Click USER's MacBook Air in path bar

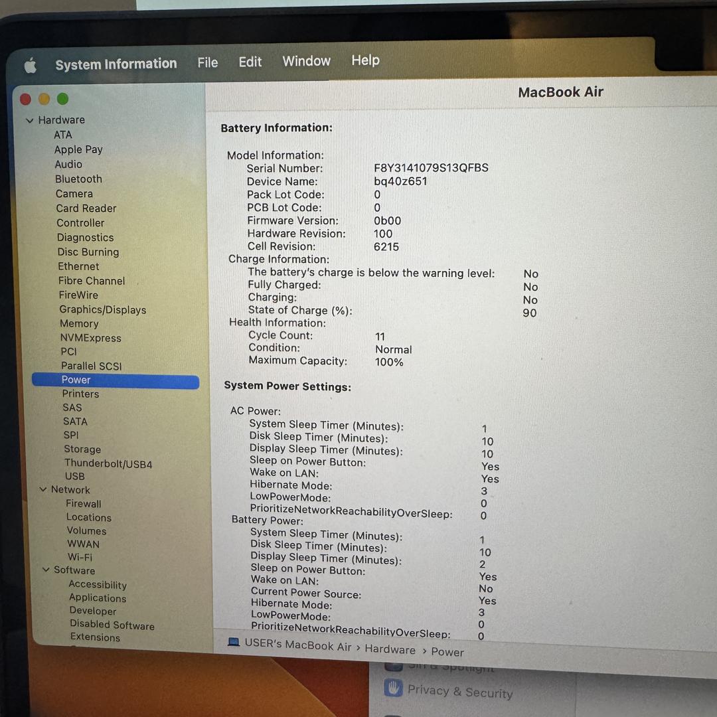[298, 645]
